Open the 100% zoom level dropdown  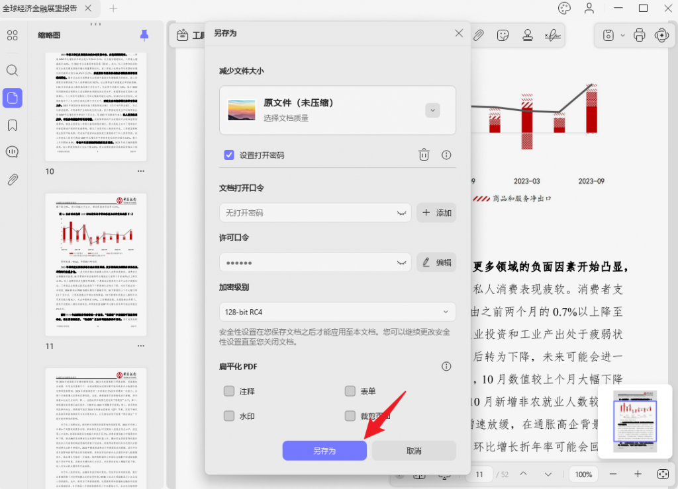click(x=583, y=474)
